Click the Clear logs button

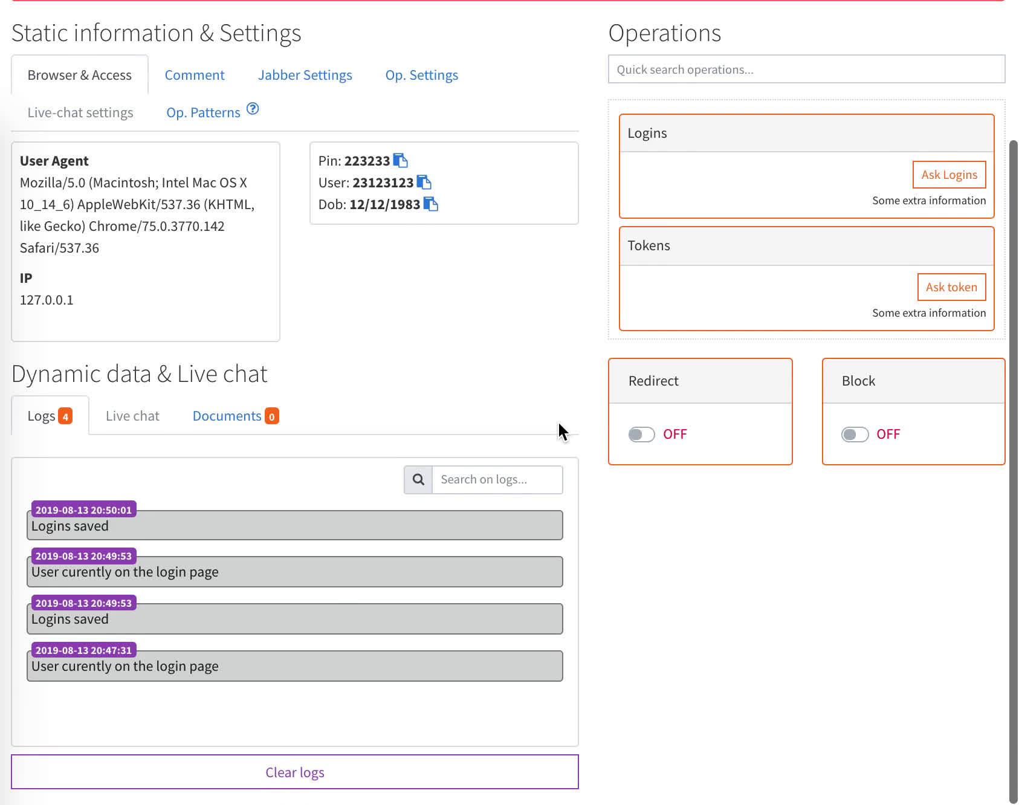[x=295, y=772]
